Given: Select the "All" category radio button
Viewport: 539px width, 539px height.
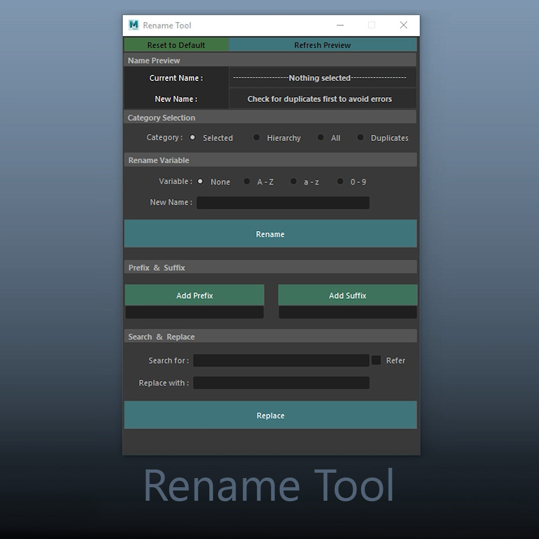Looking at the screenshot, I should coord(321,137).
